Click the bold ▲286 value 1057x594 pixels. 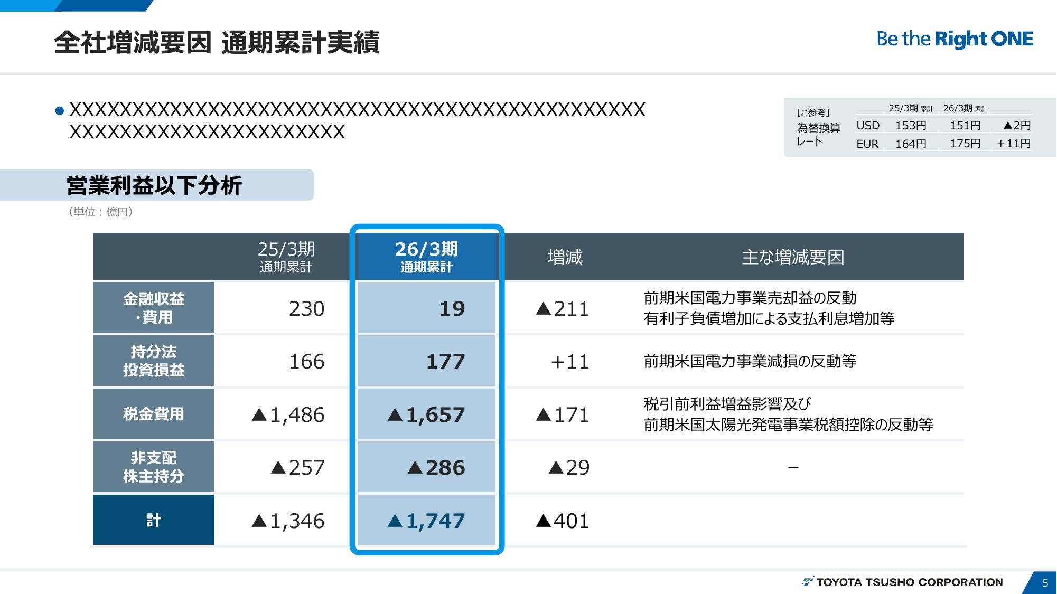coord(436,468)
